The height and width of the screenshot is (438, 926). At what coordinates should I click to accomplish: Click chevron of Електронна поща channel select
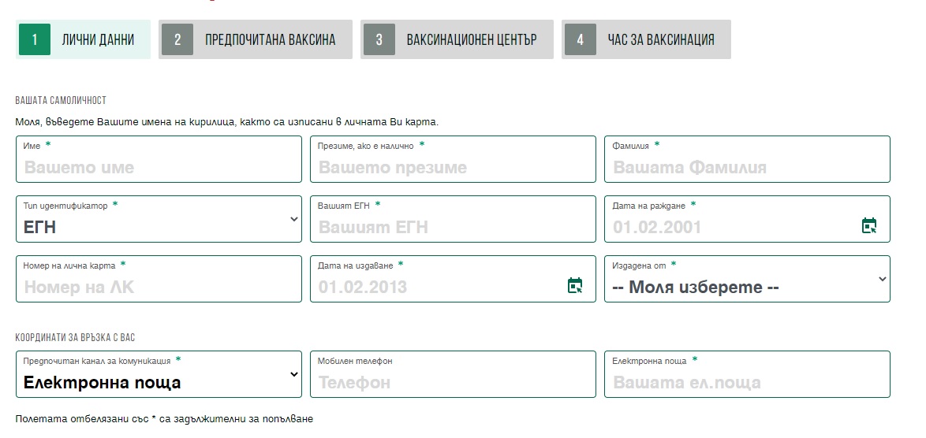point(294,374)
